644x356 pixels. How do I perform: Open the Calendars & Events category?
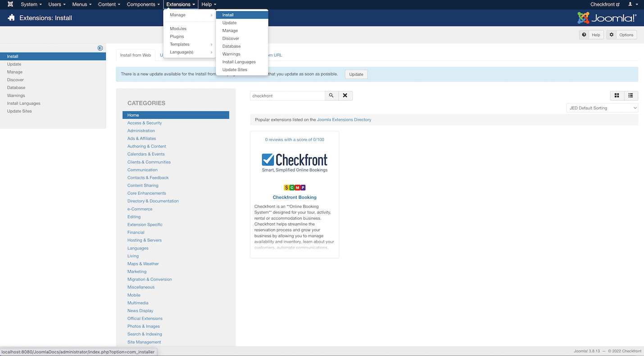click(146, 154)
